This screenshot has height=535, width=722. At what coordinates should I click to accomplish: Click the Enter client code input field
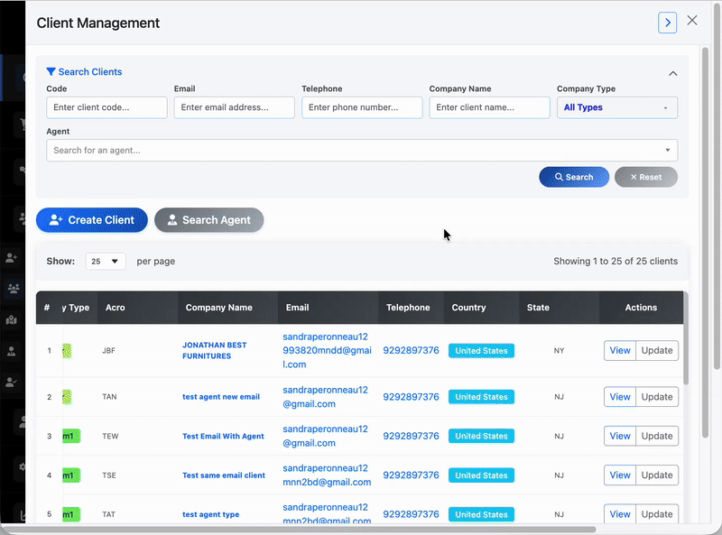point(106,106)
